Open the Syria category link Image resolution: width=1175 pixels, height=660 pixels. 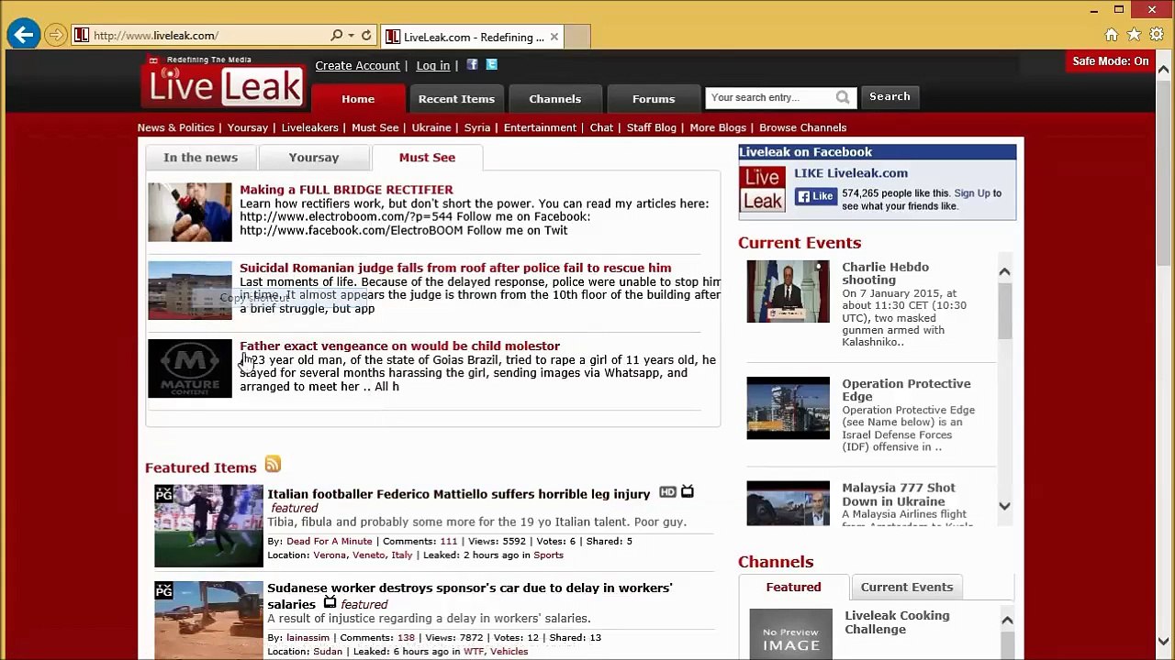[477, 127]
